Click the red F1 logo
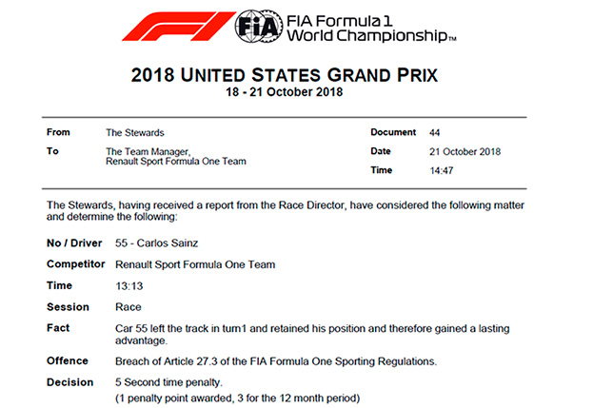 176,27
